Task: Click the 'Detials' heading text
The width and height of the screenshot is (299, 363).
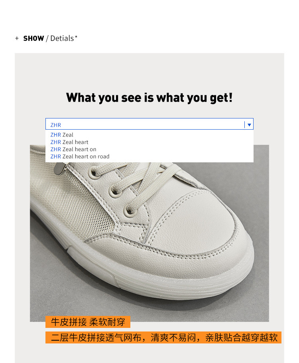Action: coord(62,38)
